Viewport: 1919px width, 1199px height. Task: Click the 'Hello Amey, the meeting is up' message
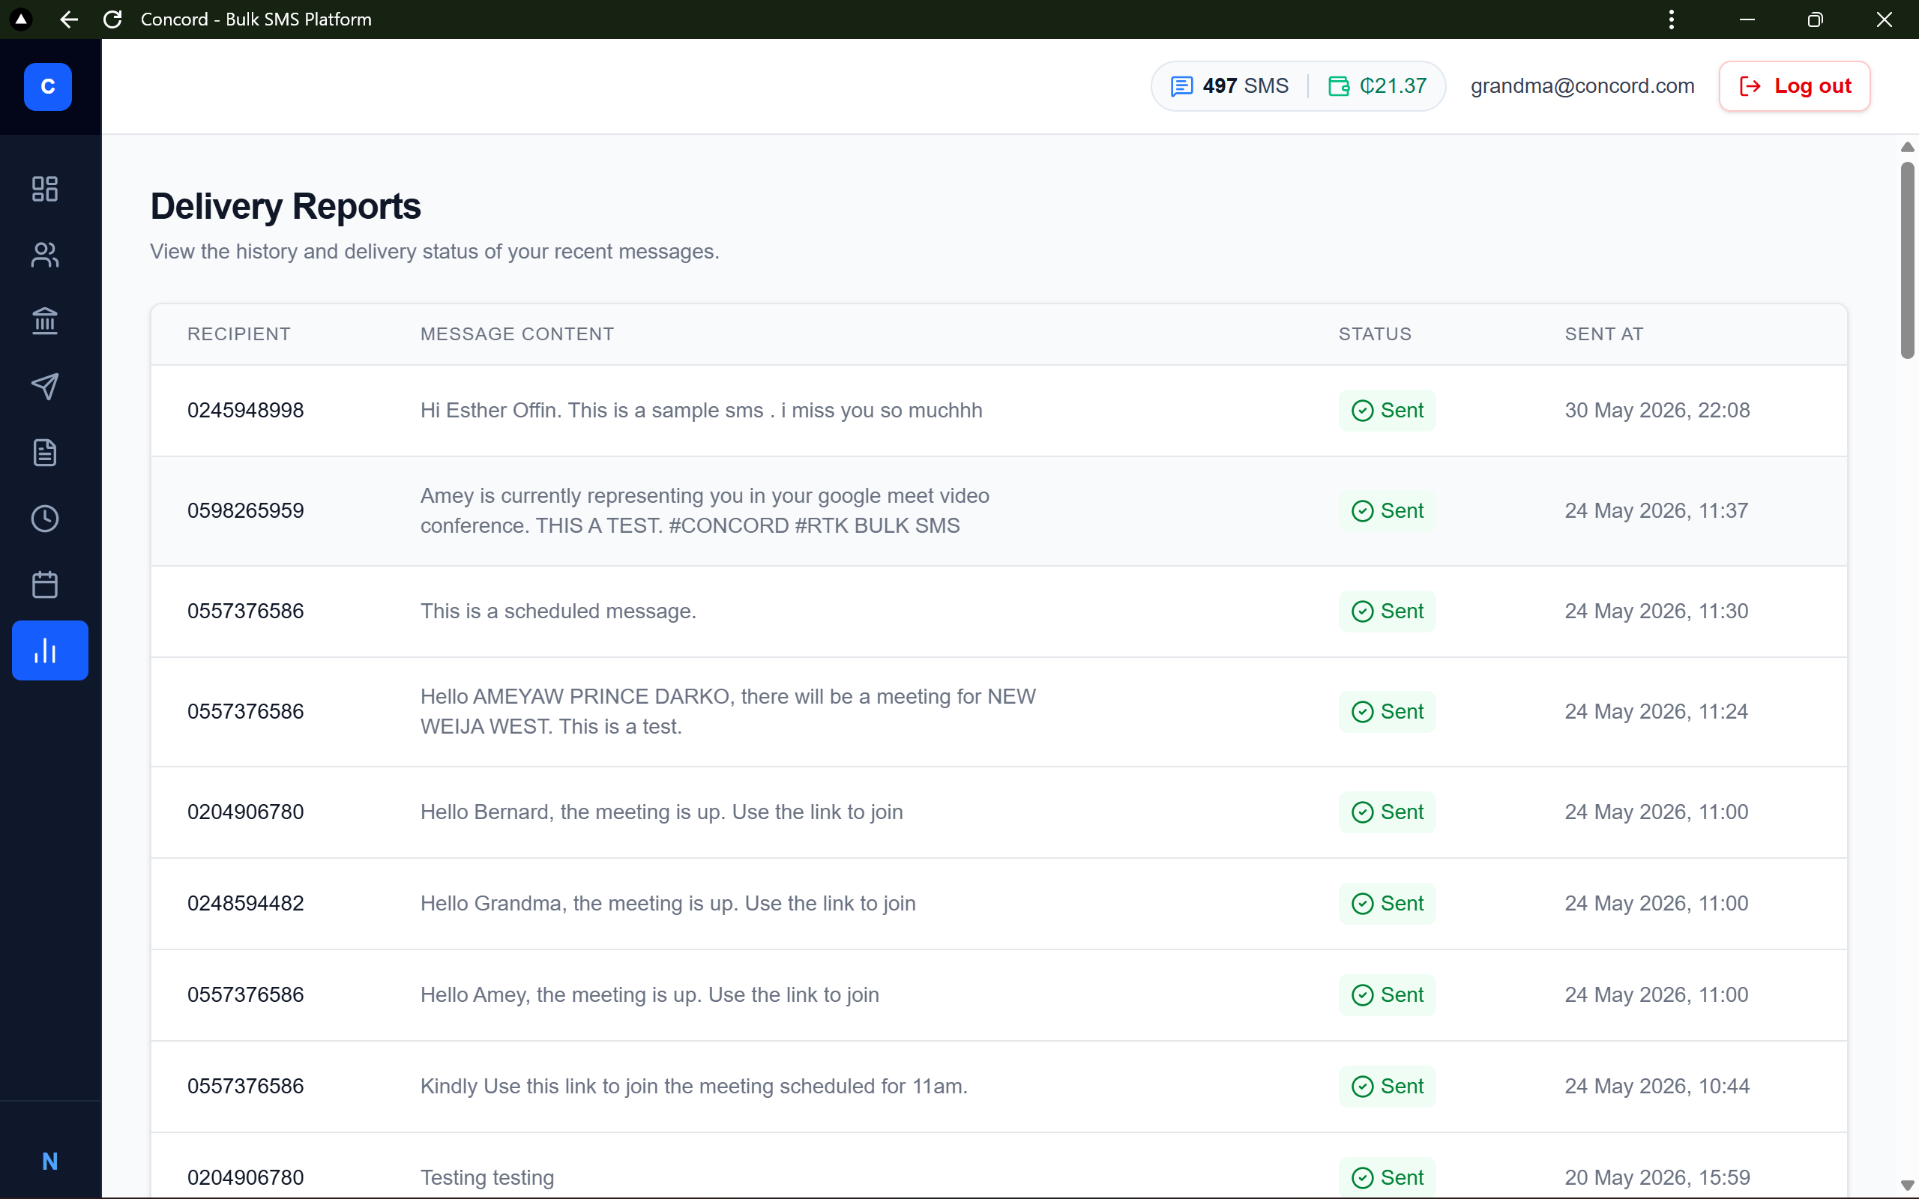click(649, 994)
